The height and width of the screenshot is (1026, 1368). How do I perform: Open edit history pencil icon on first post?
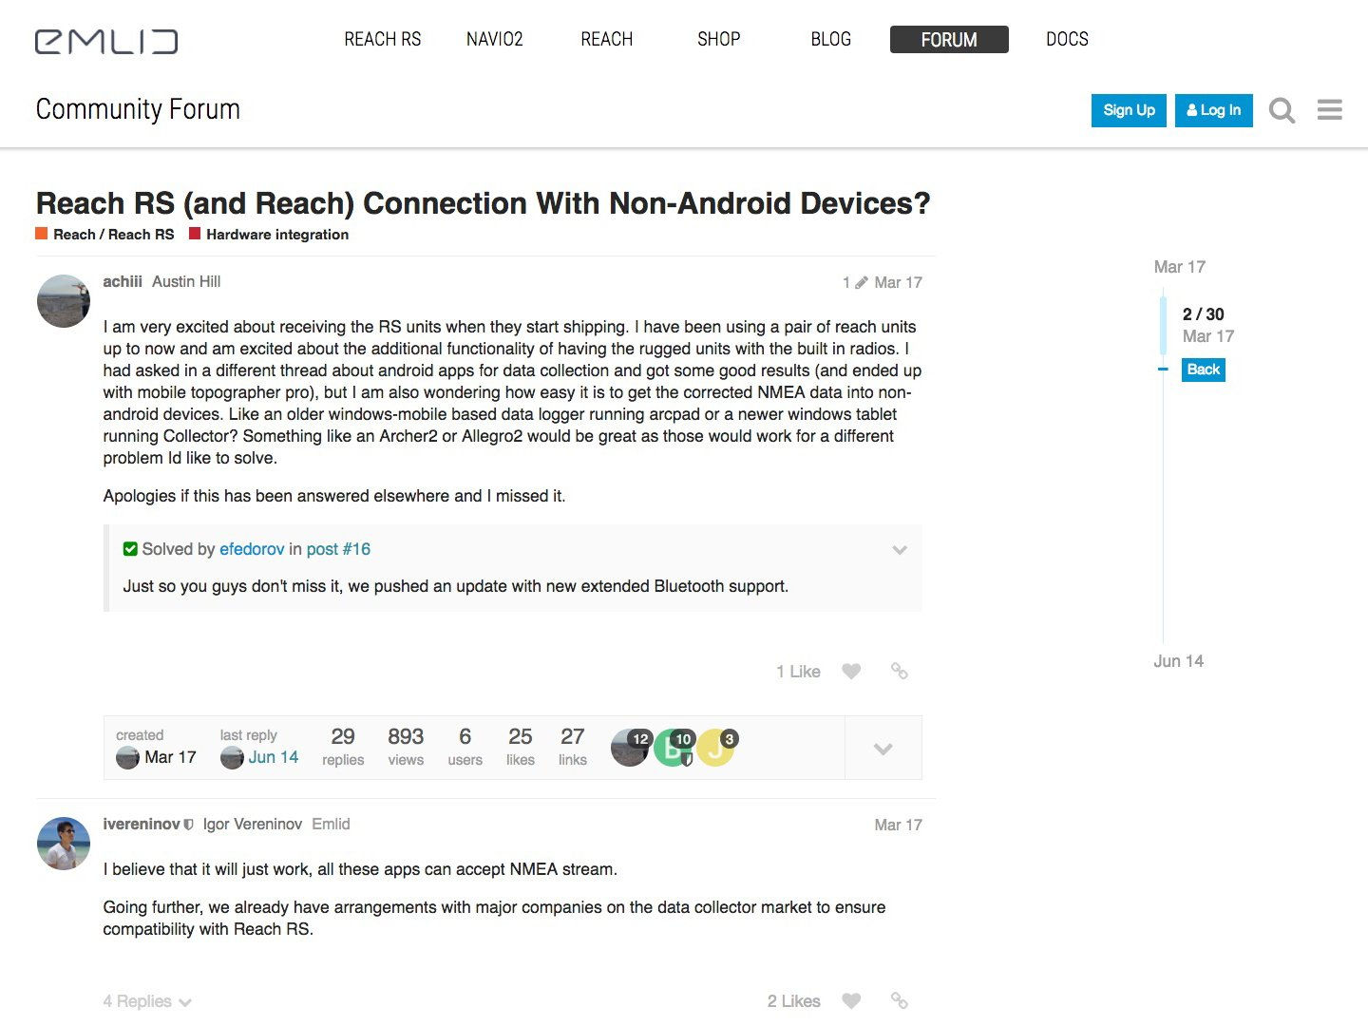tap(862, 282)
